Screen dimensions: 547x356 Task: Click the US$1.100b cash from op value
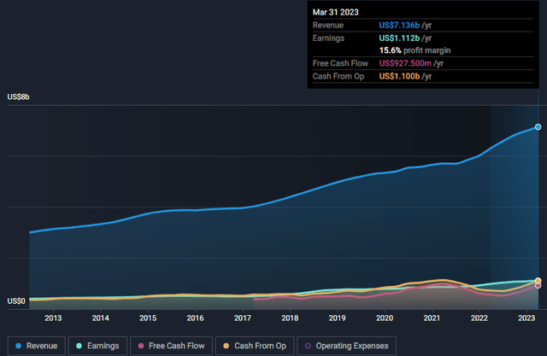(x=399, y=76)
